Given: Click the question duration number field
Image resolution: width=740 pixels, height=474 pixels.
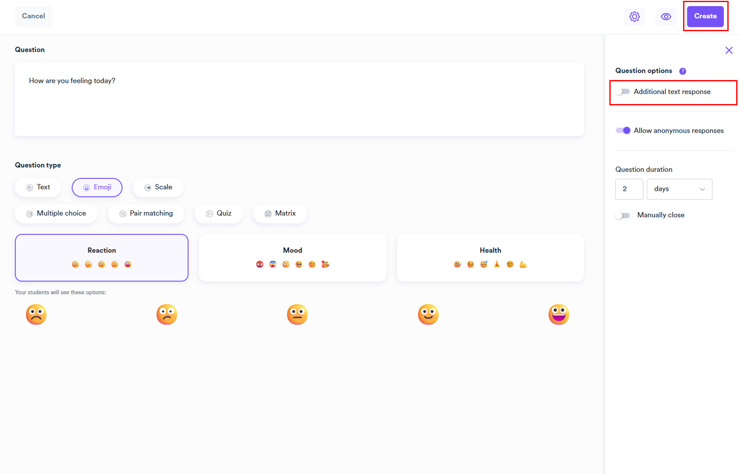Looking at the screenshot, I should point(629,189).
